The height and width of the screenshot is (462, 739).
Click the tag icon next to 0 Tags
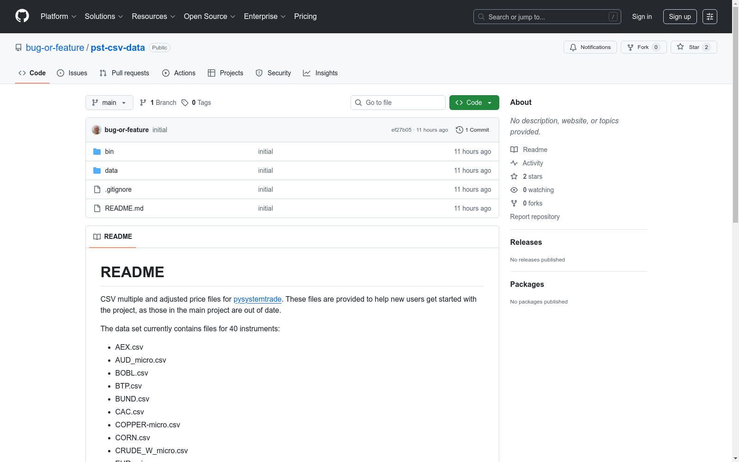(x=185, y=103)
